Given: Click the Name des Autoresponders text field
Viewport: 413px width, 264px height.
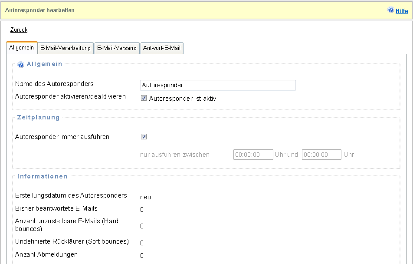Looking at the screenshot, I should point(218,85).
